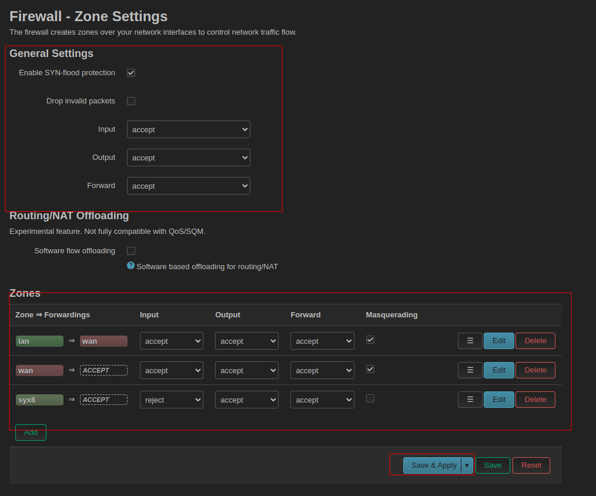Screen dimensions: 596x496
Task: Disable SYN-flood protection checkbox
Action: pyautogui.click(x=131, y=73)
